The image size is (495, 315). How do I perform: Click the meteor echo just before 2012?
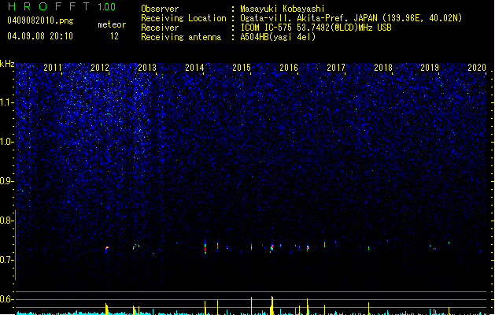click(107, 249)
